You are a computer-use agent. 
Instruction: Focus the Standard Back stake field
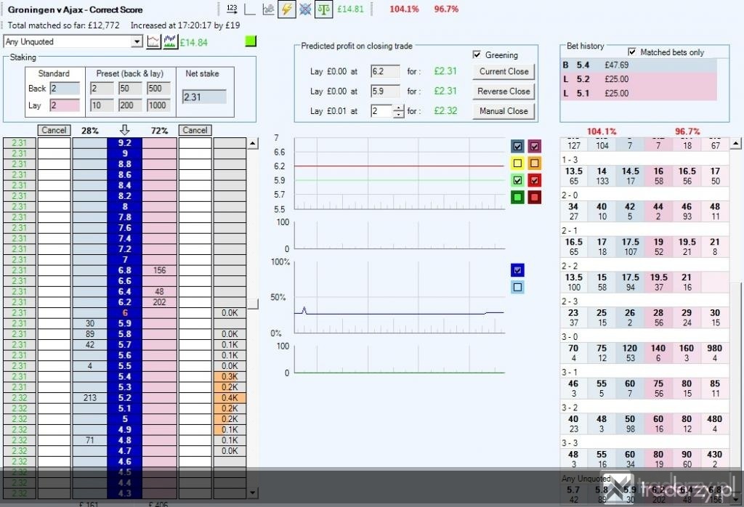(65, 89)
